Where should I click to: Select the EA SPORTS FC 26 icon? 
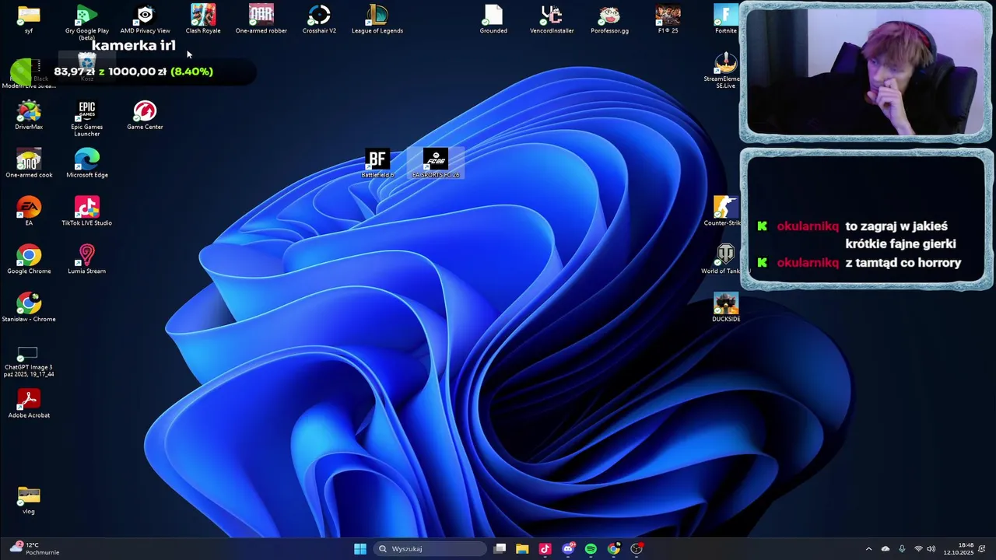pyautogui.click(x=436, y=163)
